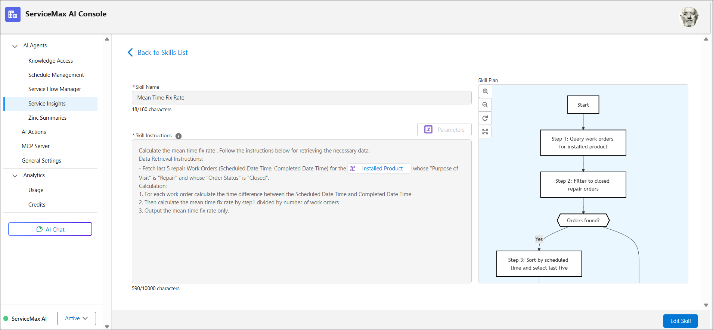Click main page scroll down arrow
Viewport: 713px width, 330px height.
(706, 305)
